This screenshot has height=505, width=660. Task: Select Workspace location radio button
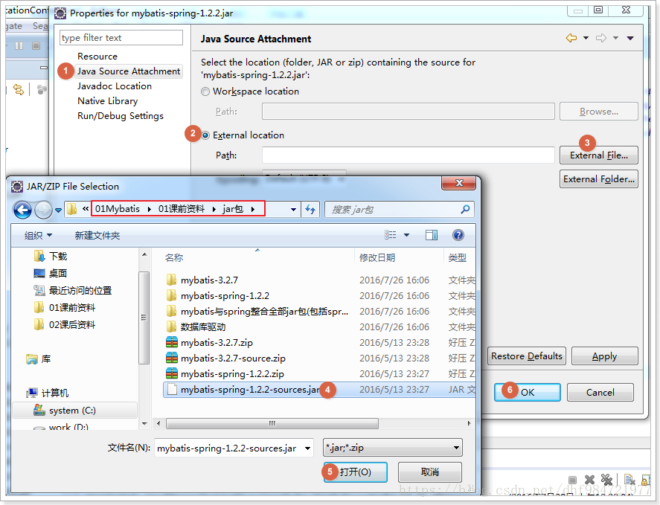[205, 91]
